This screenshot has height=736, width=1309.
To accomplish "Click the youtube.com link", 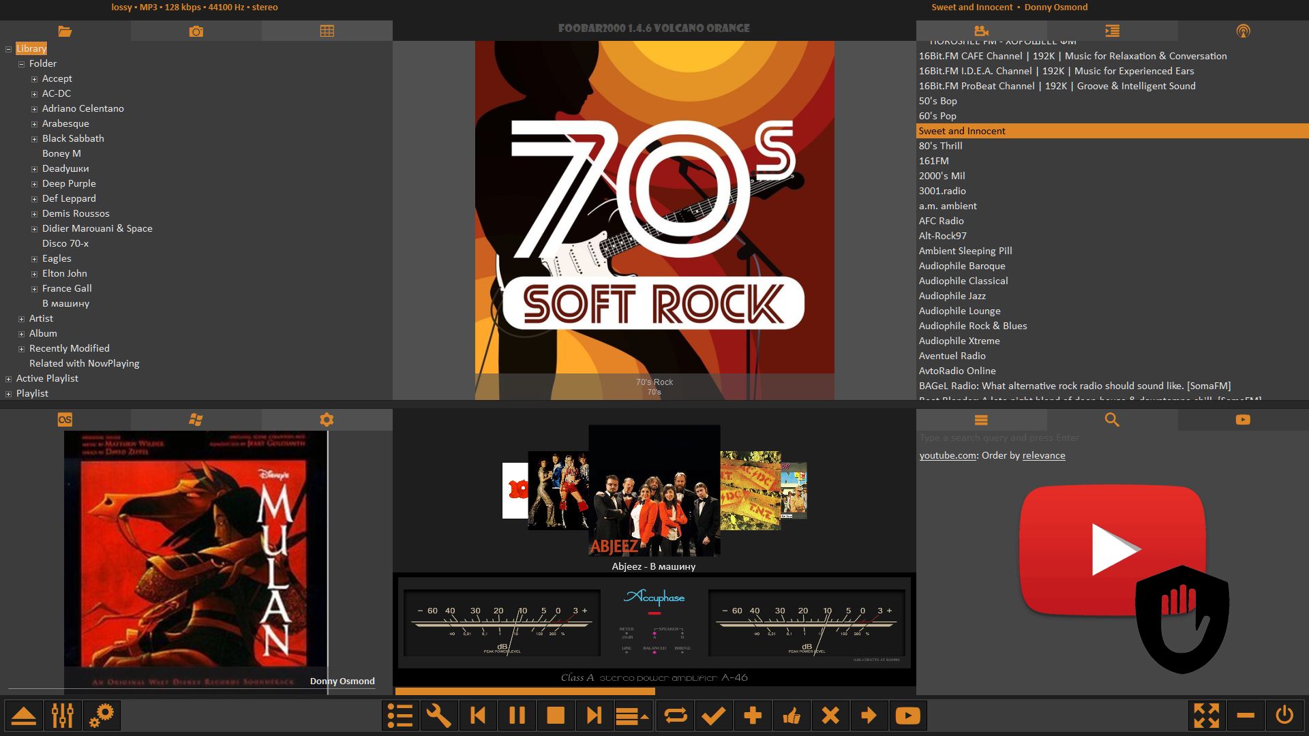I will click(x=948, y=456).
